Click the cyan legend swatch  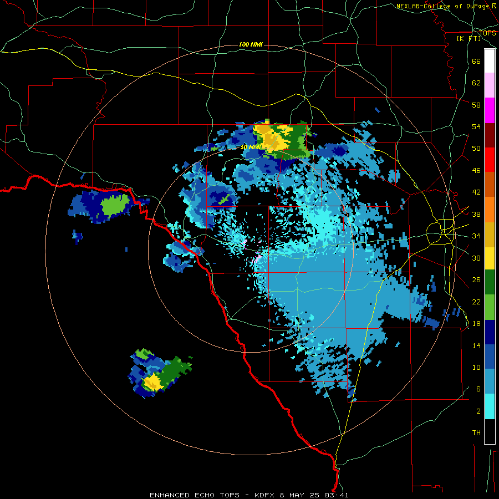pos(490,407)
